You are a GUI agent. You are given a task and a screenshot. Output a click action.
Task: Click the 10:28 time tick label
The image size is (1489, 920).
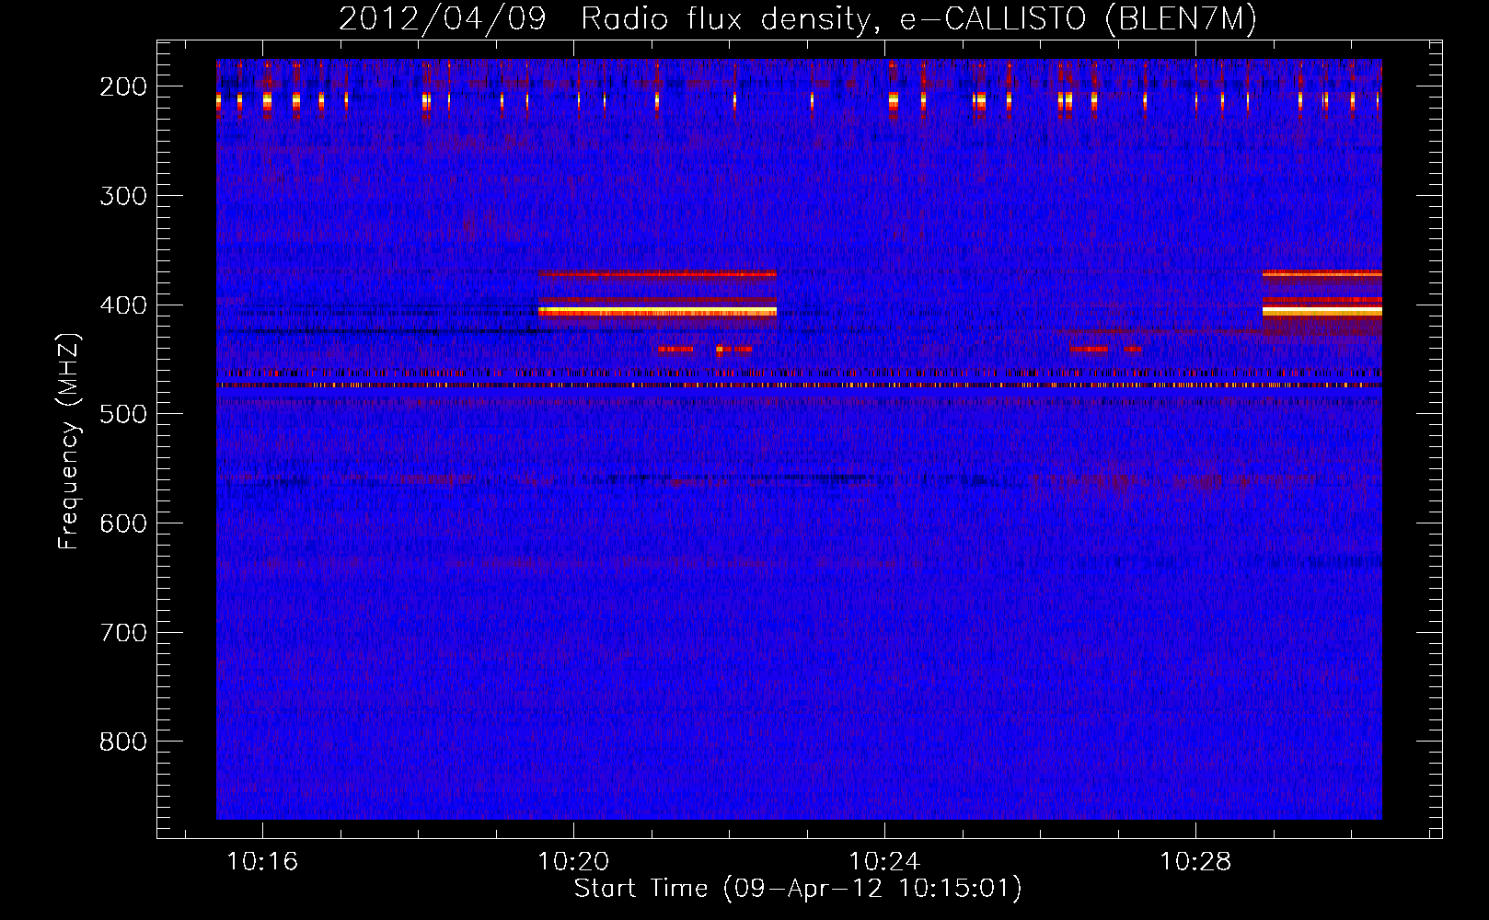[x=1195, y=862]
